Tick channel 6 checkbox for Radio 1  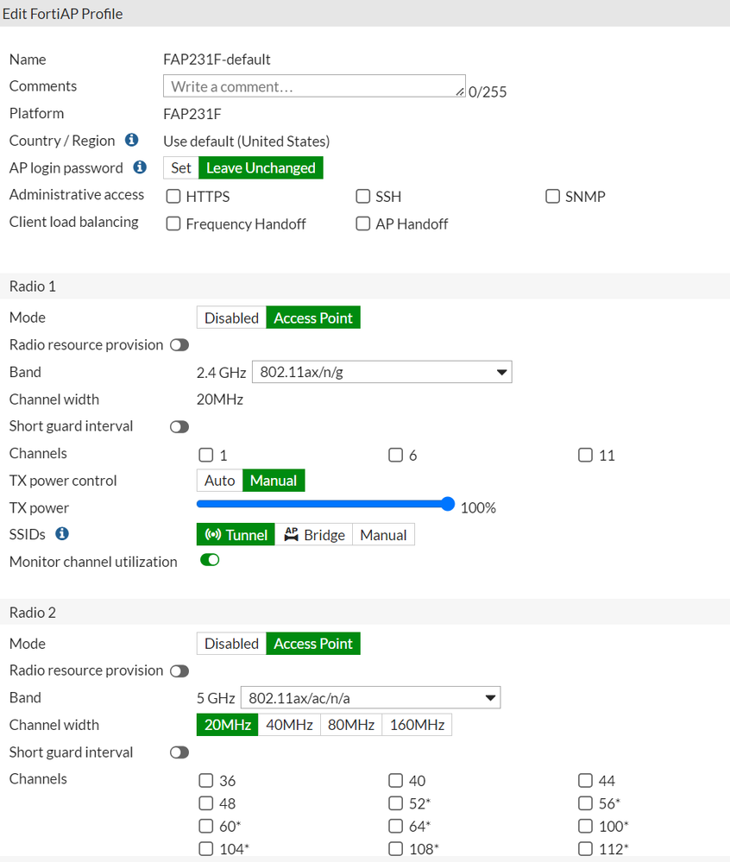coord(396,455)
